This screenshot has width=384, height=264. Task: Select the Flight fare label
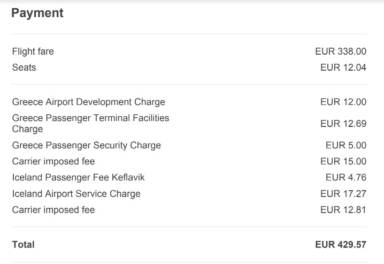[33, 51]
